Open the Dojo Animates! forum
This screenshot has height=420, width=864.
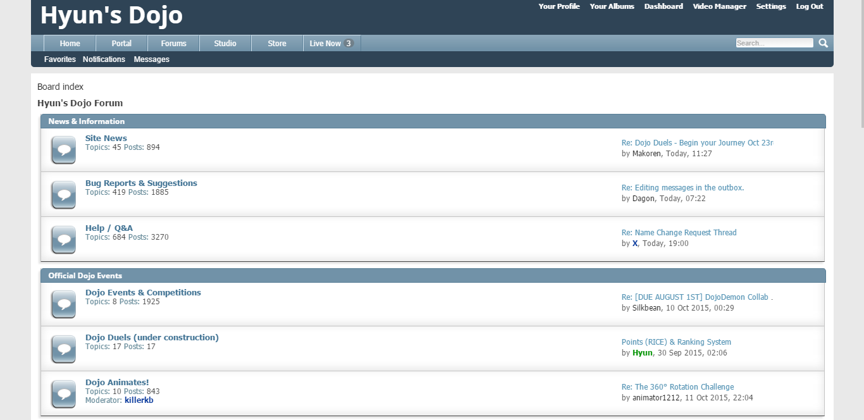click(117, 382)
